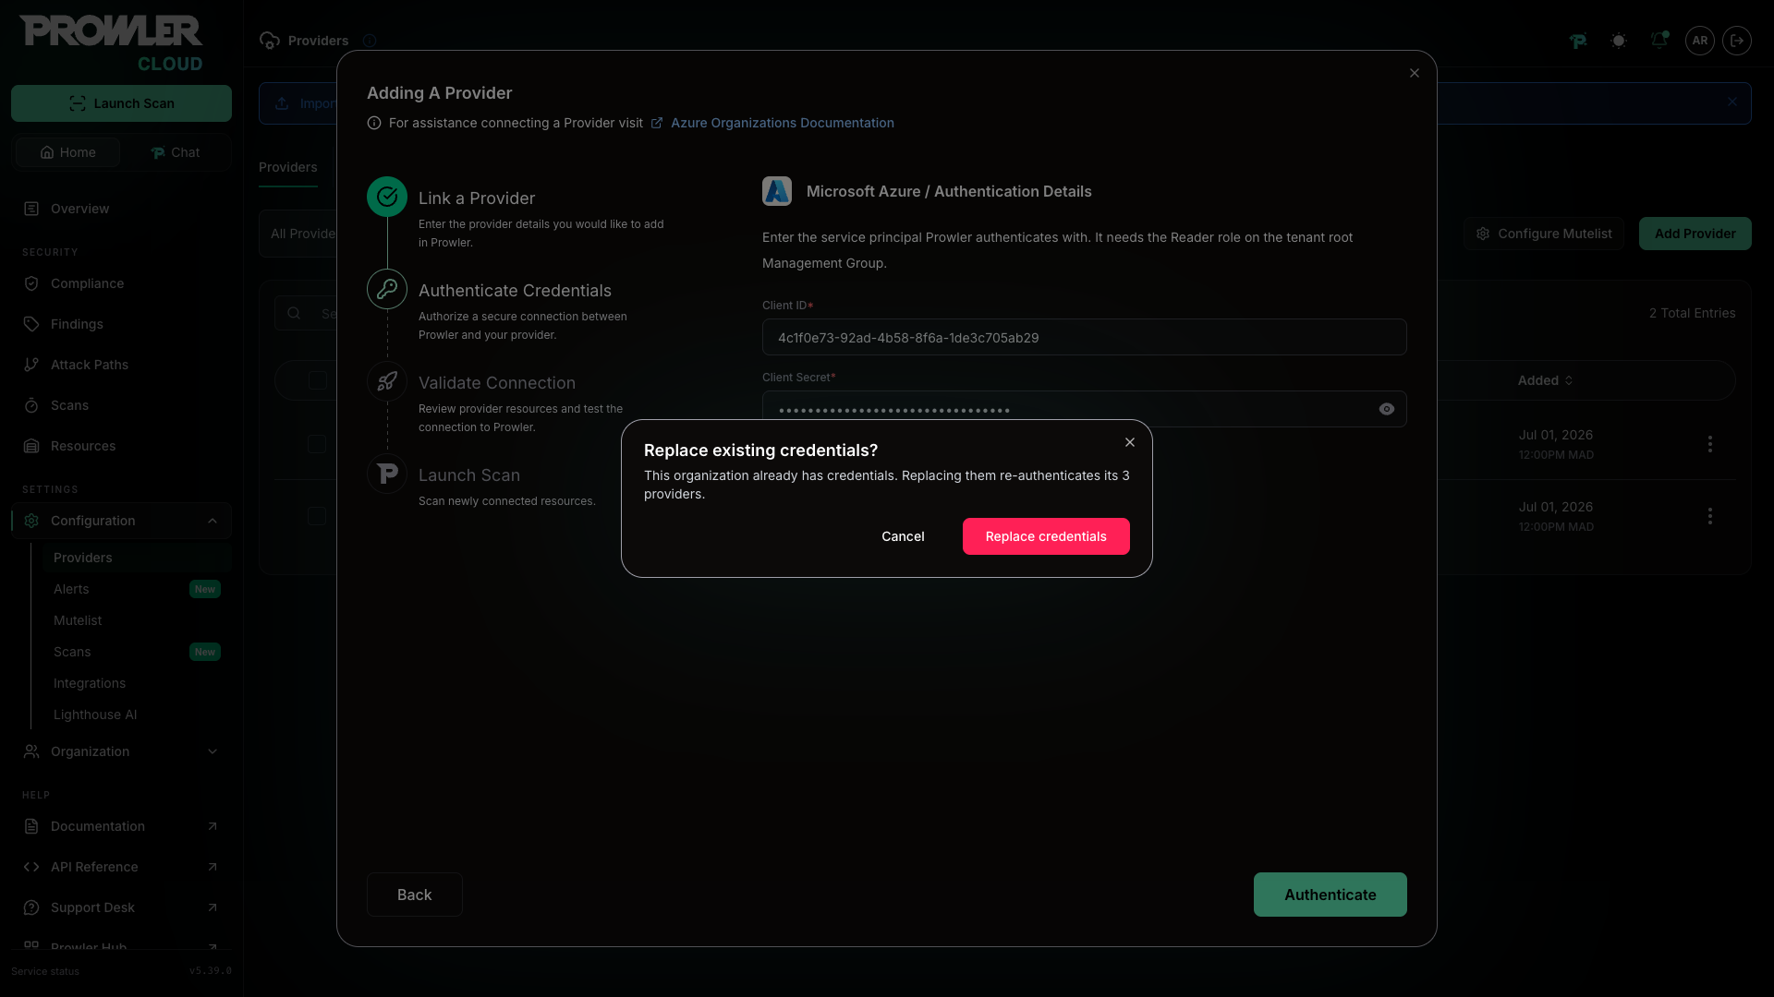Click the Client Secret input field

1084,409
